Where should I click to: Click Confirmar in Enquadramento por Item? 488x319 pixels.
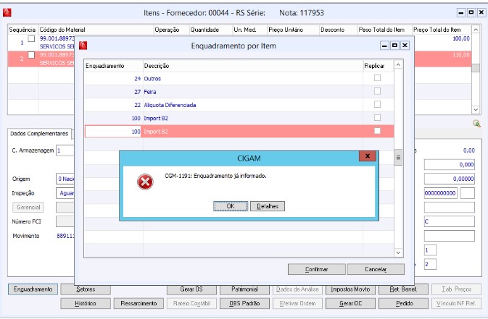[x=317, y=269]
